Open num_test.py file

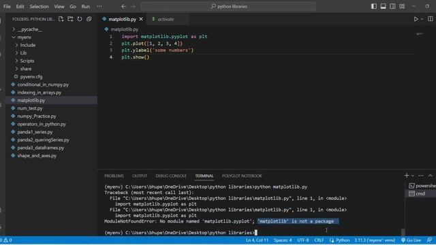pyautogui.click(x=30, y=108)
